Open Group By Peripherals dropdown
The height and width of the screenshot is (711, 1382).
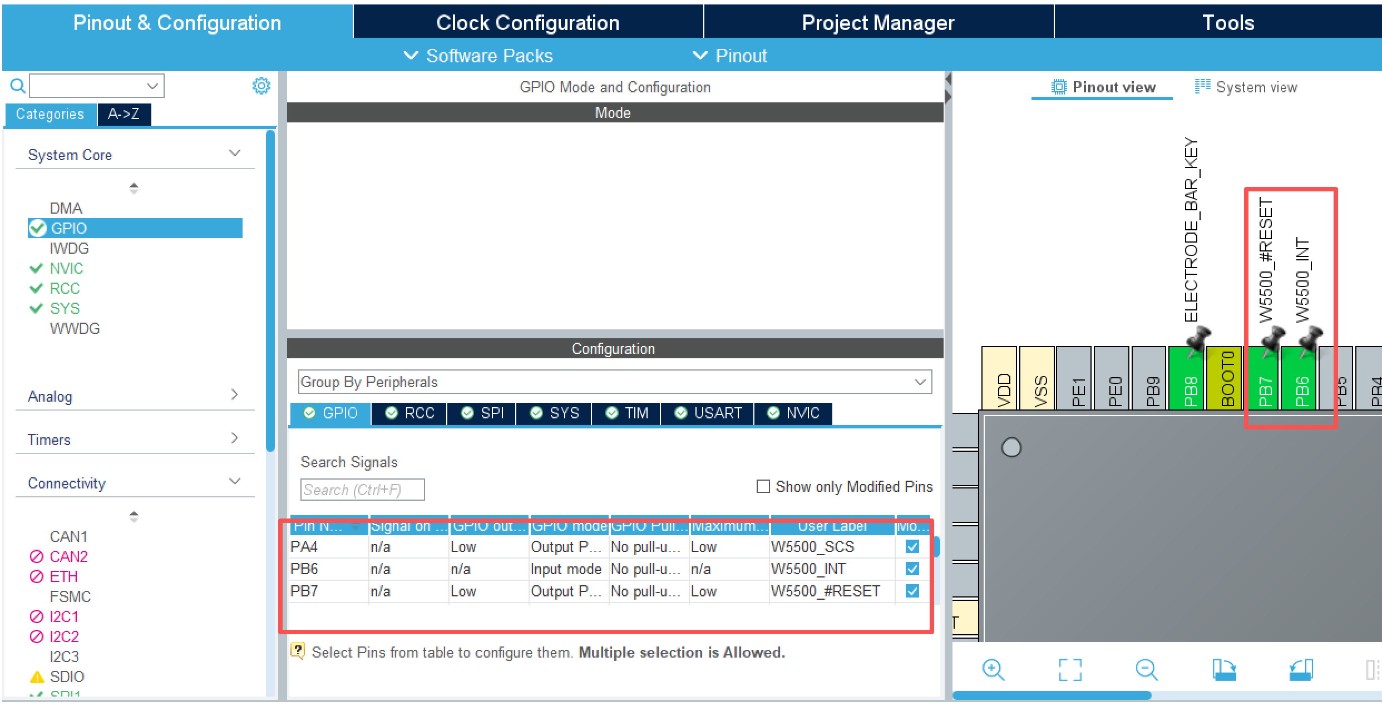[x=615, y=382]
